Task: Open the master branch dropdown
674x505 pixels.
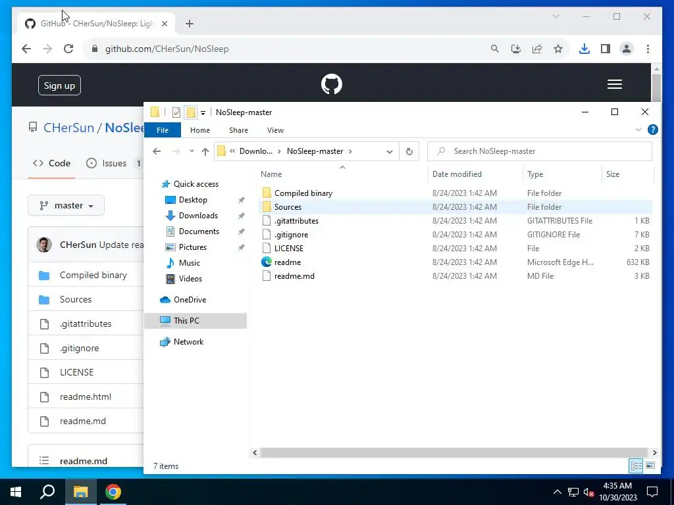Action: [66, 206]
